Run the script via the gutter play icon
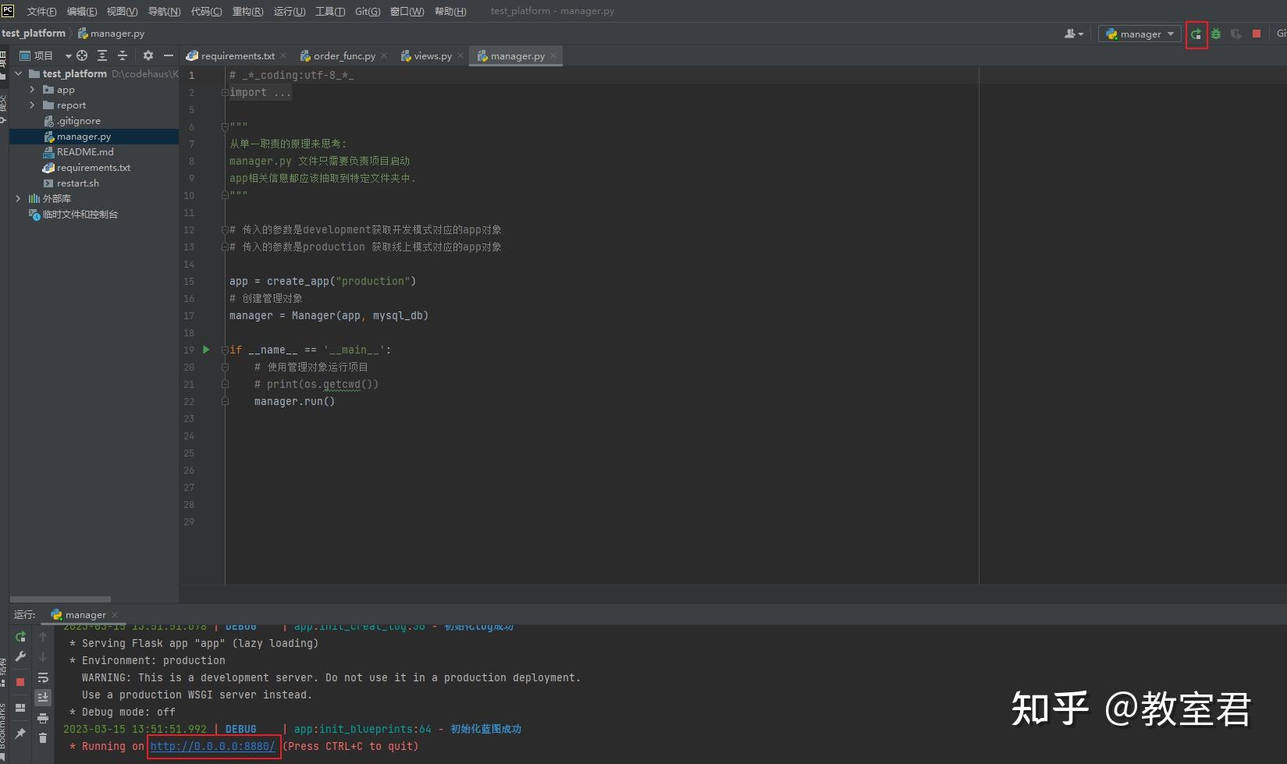The width and height of the screenshot is (1287, 764). tap(205, 350)
